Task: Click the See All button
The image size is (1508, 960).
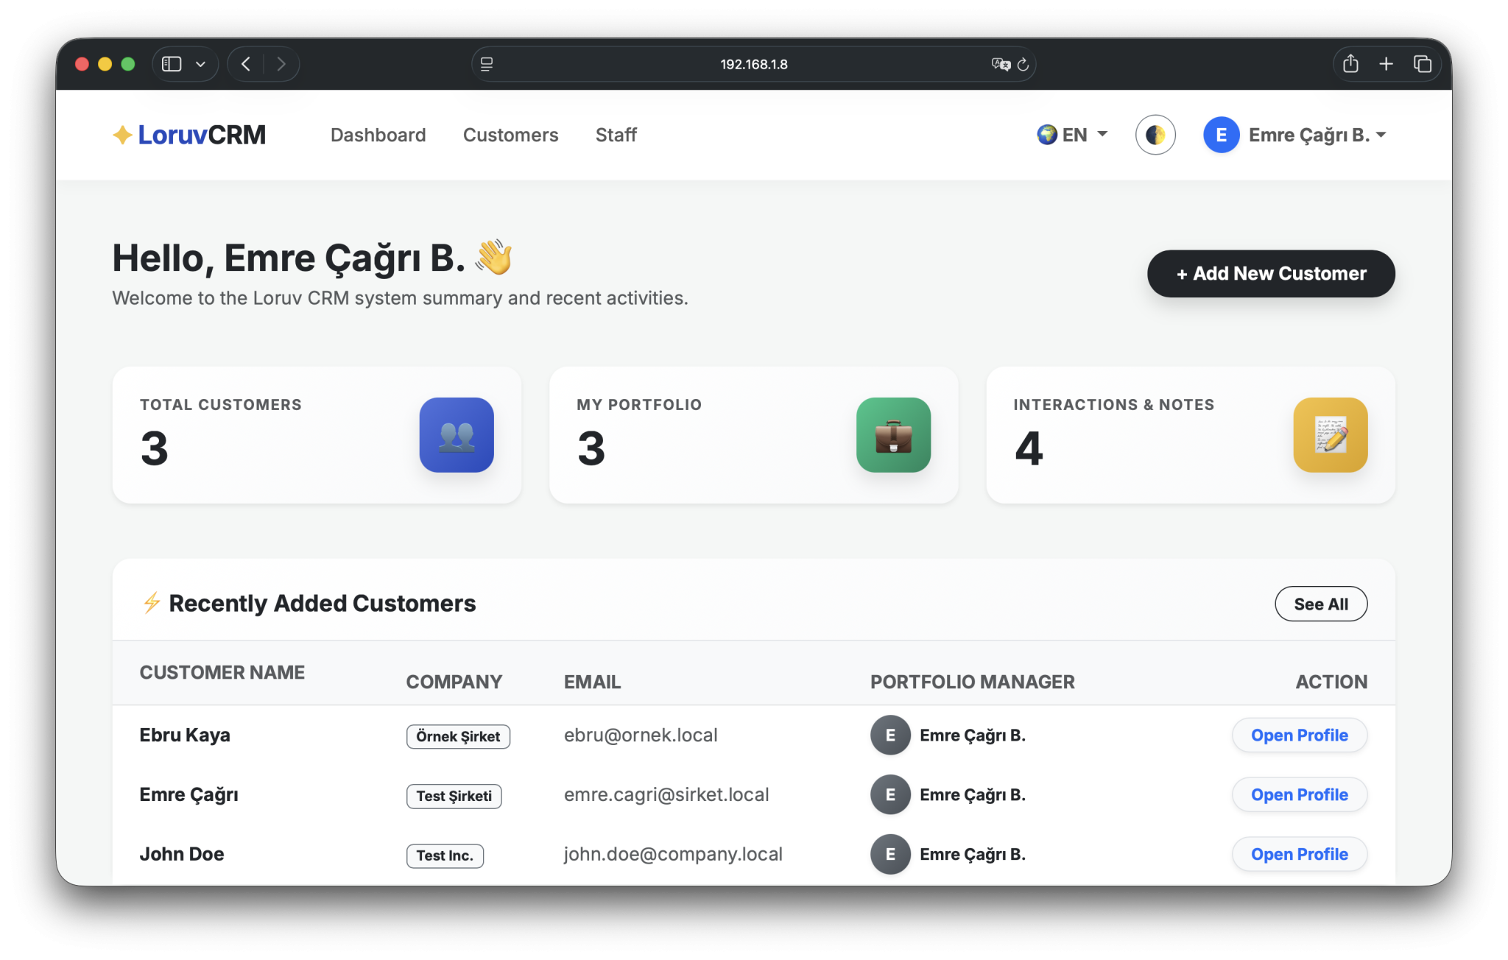Action: 1321,604
